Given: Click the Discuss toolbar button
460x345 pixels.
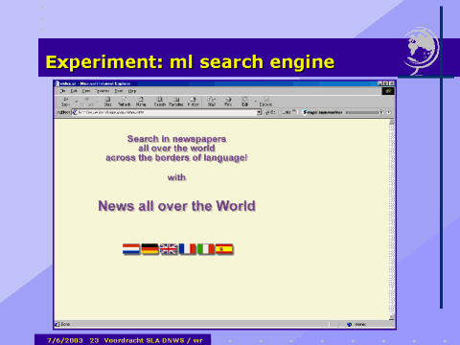Looking at the screenshot, I should pyautogui.click(x=265, y=102).
